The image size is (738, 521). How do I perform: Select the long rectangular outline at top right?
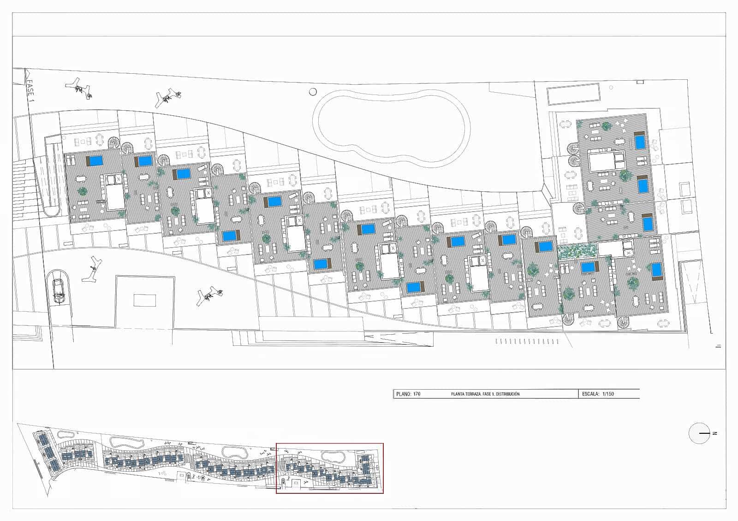573,94
